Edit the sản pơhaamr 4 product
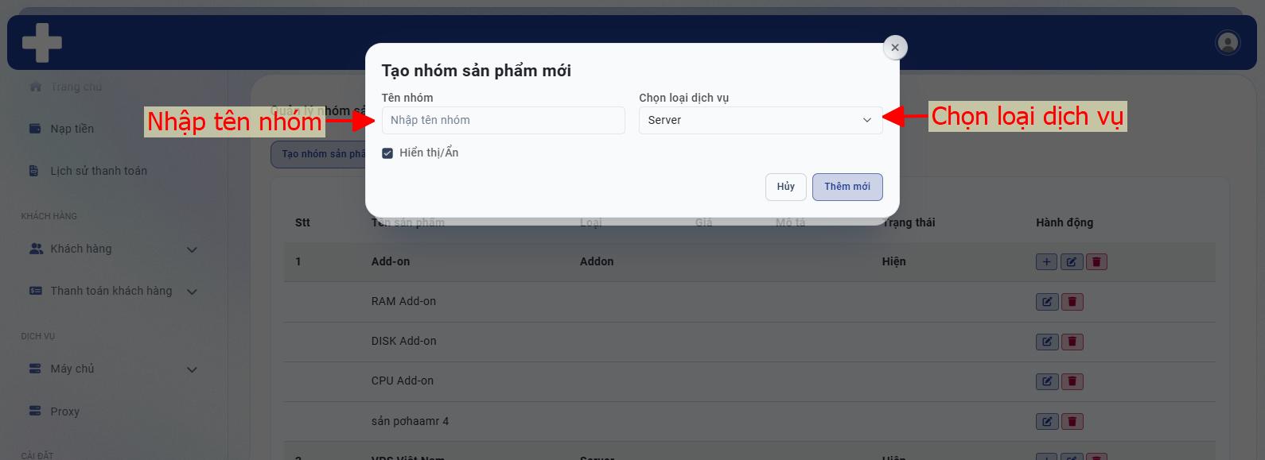 pos(1047,422)
